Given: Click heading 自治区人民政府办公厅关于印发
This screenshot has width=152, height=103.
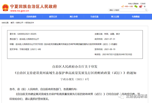Looking at the screenshot, I should point(75,67).
